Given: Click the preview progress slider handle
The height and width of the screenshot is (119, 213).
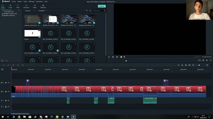Looking at the screenshot, I should [x=124, y=57].
